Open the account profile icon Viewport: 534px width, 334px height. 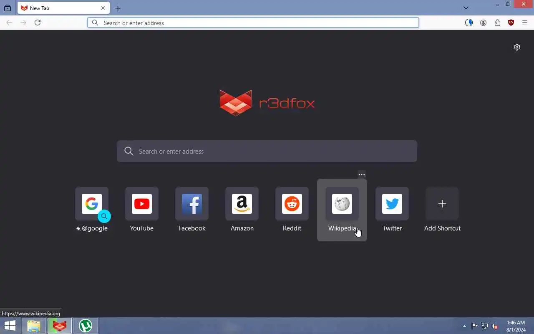click(483, 23)
